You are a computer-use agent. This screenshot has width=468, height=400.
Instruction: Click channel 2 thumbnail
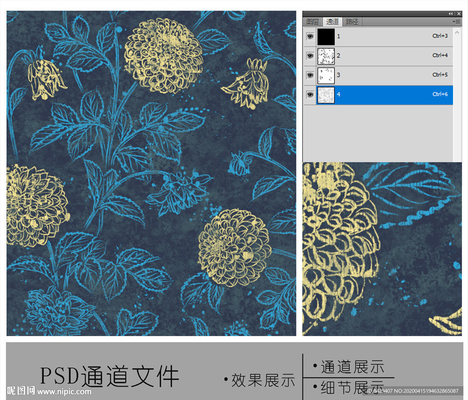coord(325,56)
